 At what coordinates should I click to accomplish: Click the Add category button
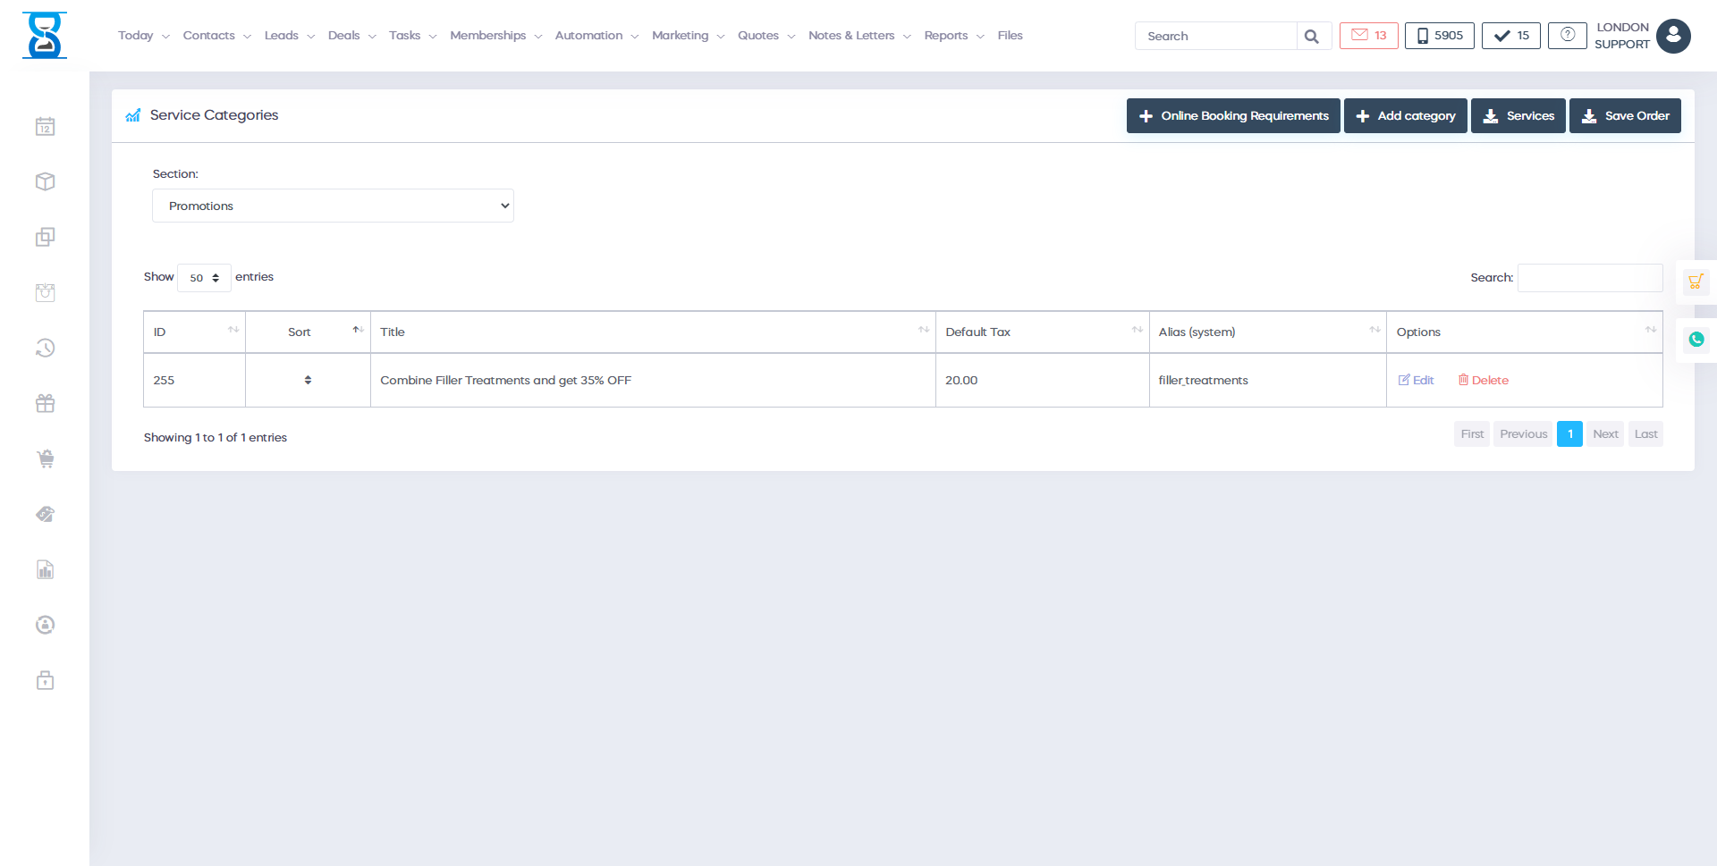pos(1405,115)
